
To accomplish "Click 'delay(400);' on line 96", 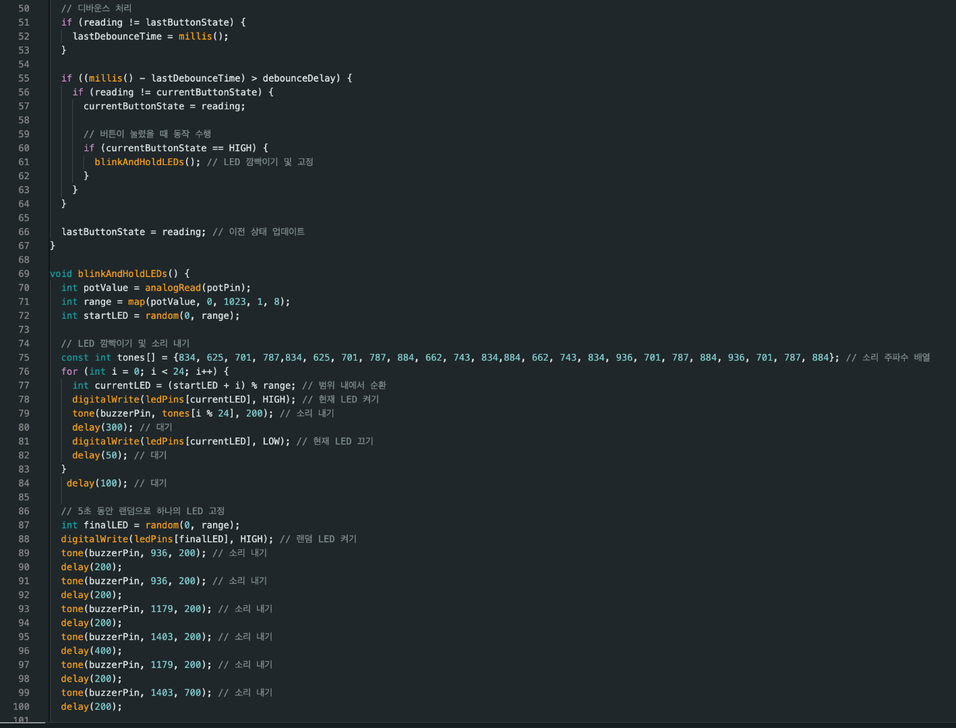I will pos(92,651).
